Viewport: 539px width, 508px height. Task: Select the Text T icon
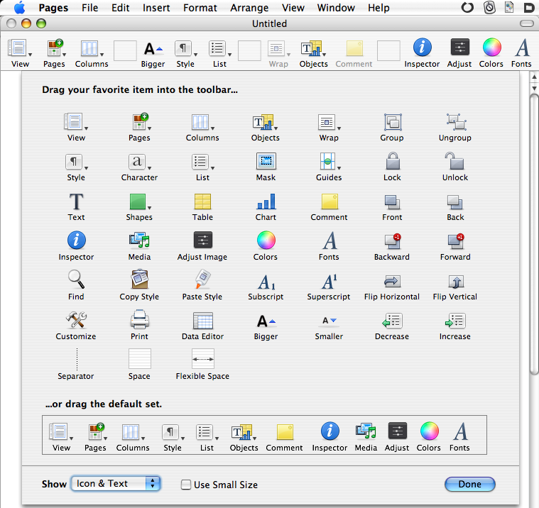tap(76, 201)
